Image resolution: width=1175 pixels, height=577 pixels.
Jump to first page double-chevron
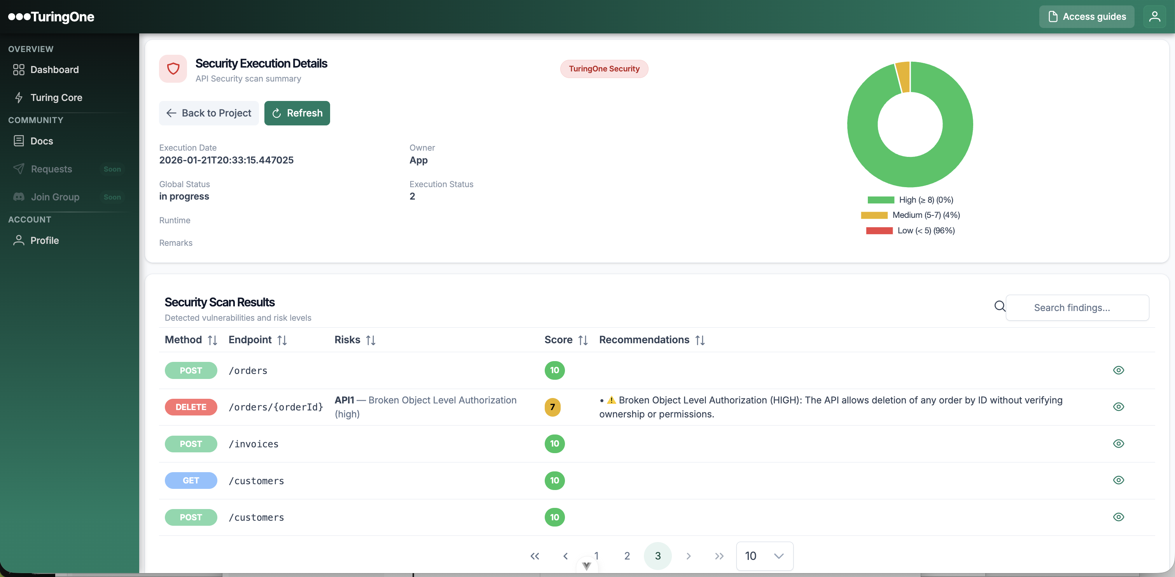click(535, 556)
